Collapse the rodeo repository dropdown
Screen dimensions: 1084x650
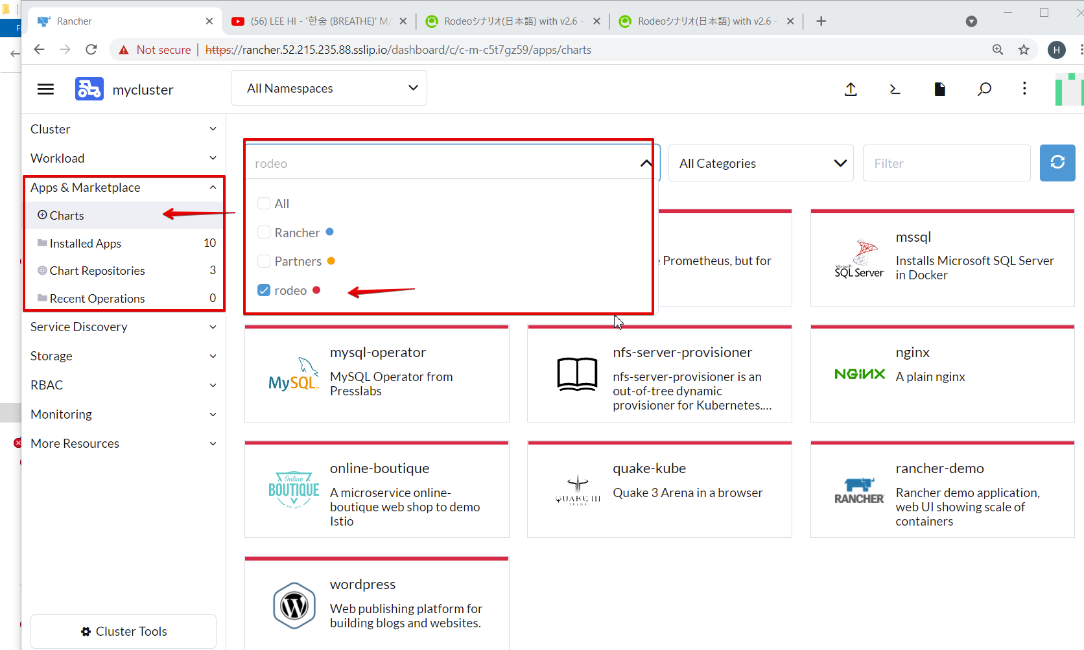click(x=646, y=163)
